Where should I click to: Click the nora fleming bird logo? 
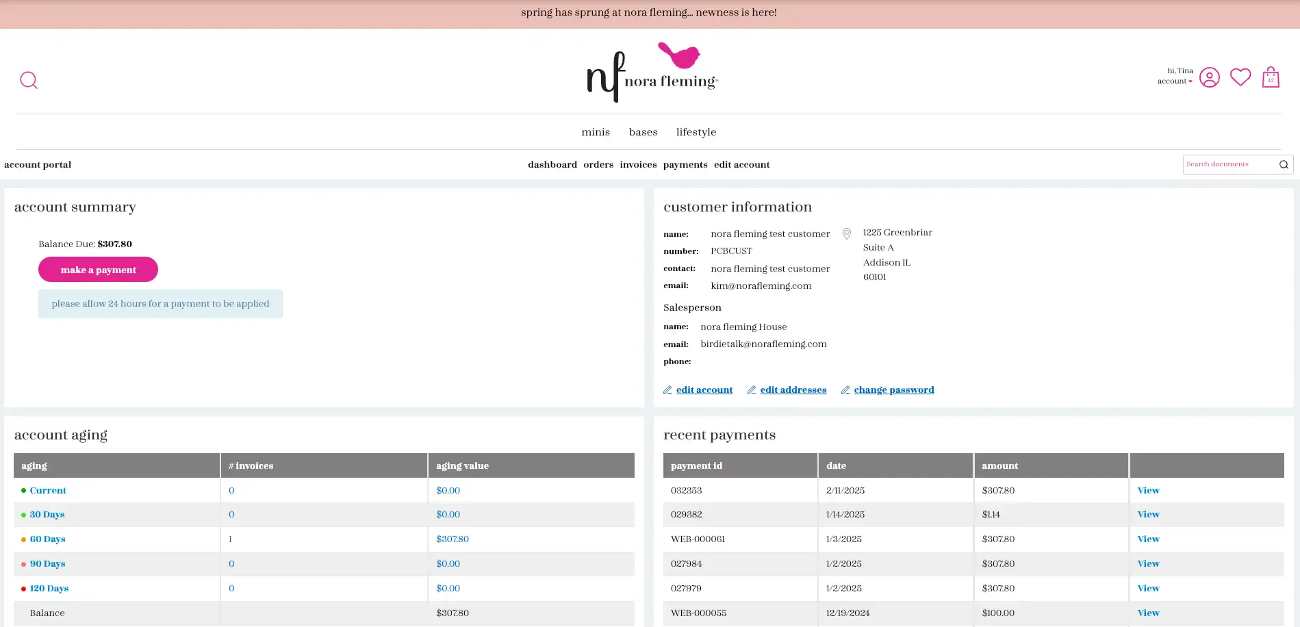click(652, 73)
